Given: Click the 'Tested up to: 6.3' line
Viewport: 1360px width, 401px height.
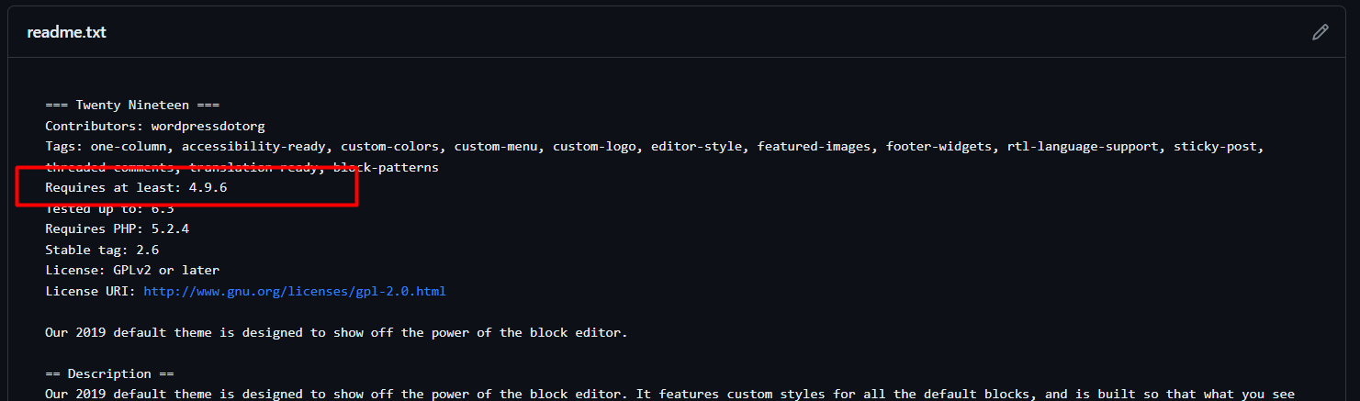Looking at the screenshot, I should [109, 208].
